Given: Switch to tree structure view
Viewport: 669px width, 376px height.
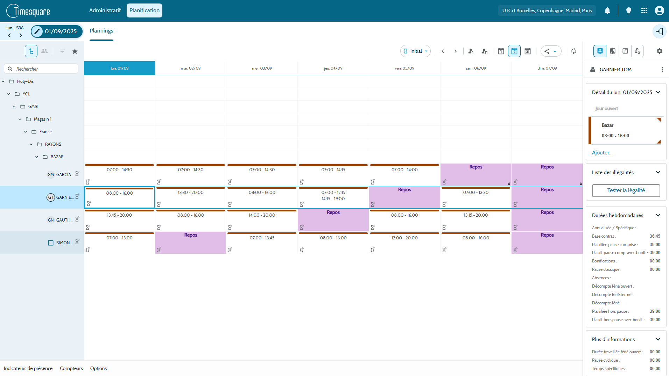Looking at the screenshot, I should point(31,51).
